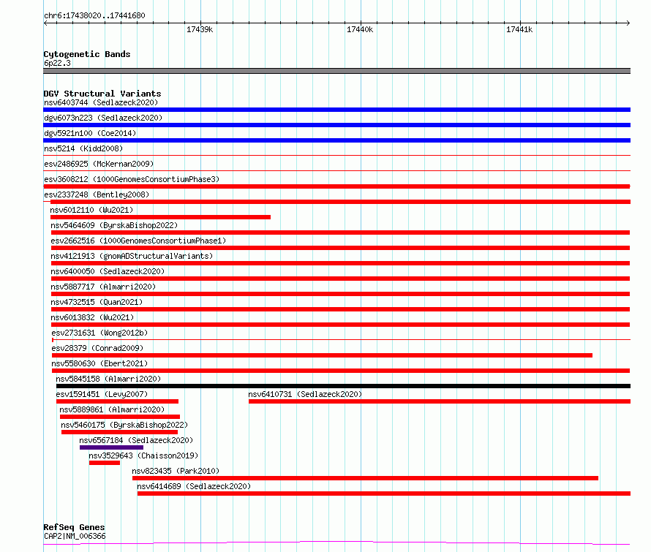This screenshot has height=552, width=651.
Task: Open esv1591451 (Levy2007) variant
Action: tap(102, 394)
